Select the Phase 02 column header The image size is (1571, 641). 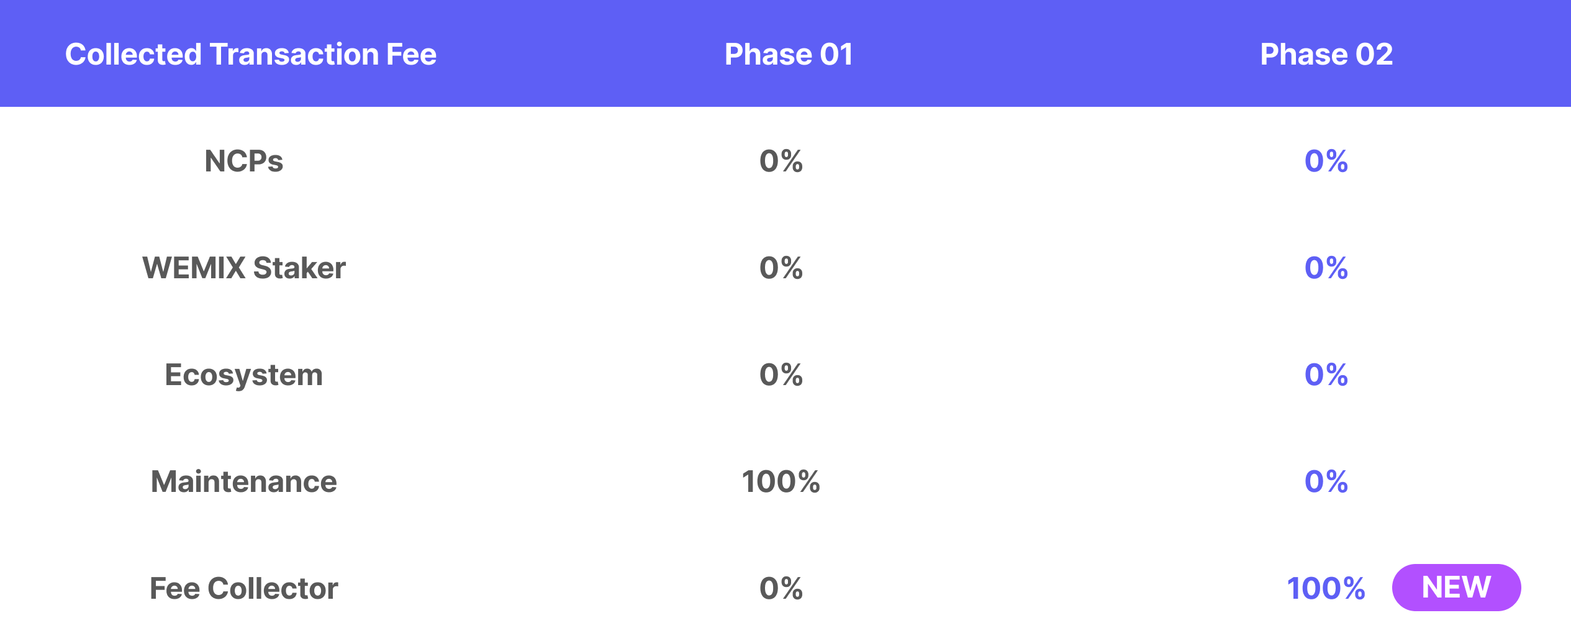1326,55
